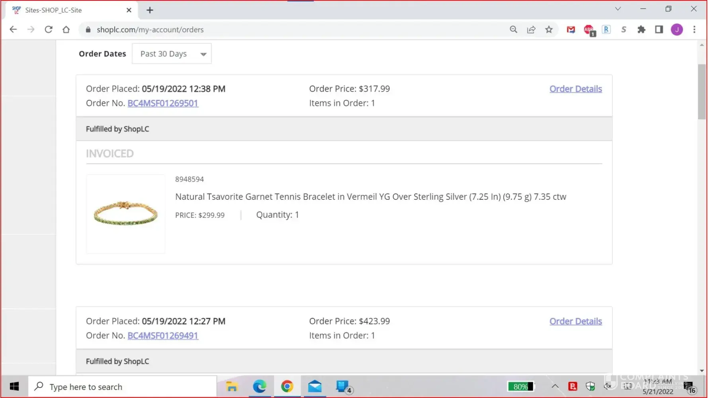Open Microsoft Edge from the taskbar
Viewport: 708px width, 398px height.
click(x=260, y=386)
